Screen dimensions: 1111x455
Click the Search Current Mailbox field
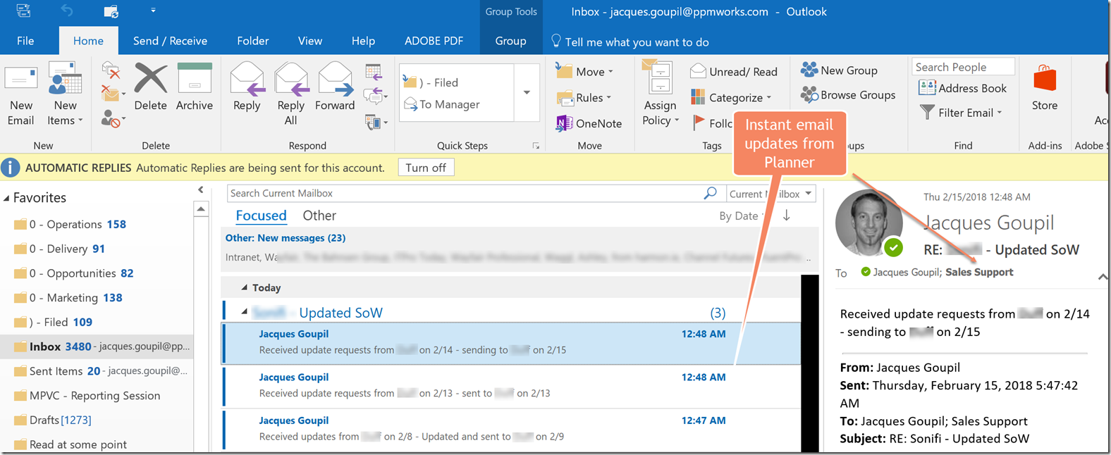click(x=464, y=193)
